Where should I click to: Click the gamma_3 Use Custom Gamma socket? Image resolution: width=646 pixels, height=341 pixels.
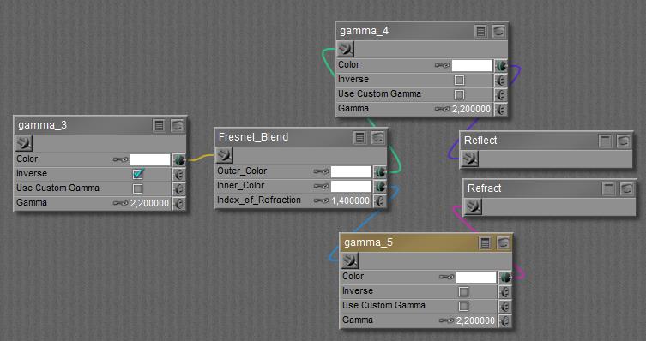[178, 188]
